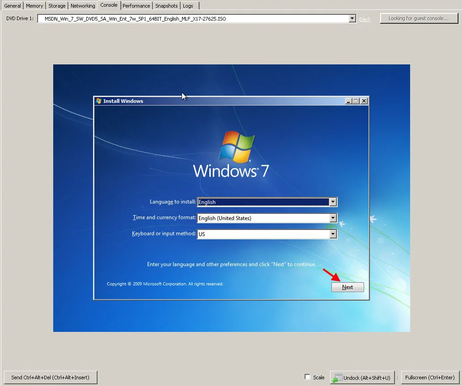
Task: Switch to the Snapshots tab
Action: [x=166, y=6]
